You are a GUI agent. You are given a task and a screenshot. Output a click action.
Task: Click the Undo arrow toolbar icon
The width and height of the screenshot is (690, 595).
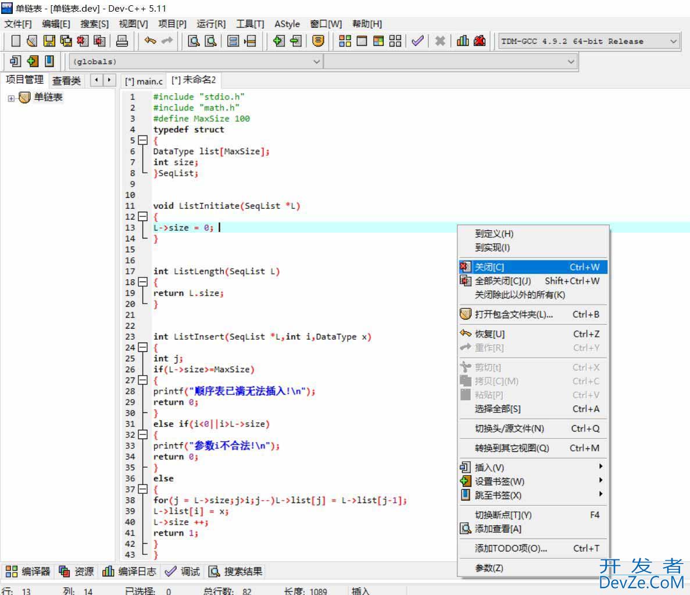(x=150, y=41)
